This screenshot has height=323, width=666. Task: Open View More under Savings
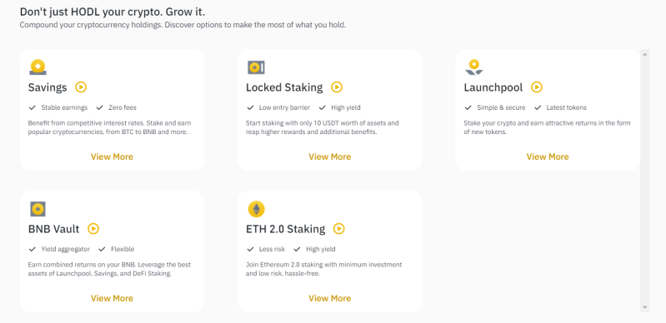(x=113, y=157)
